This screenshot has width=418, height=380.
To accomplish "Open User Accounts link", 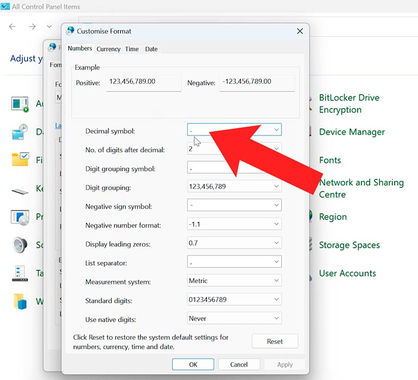I will pos(347,274).
